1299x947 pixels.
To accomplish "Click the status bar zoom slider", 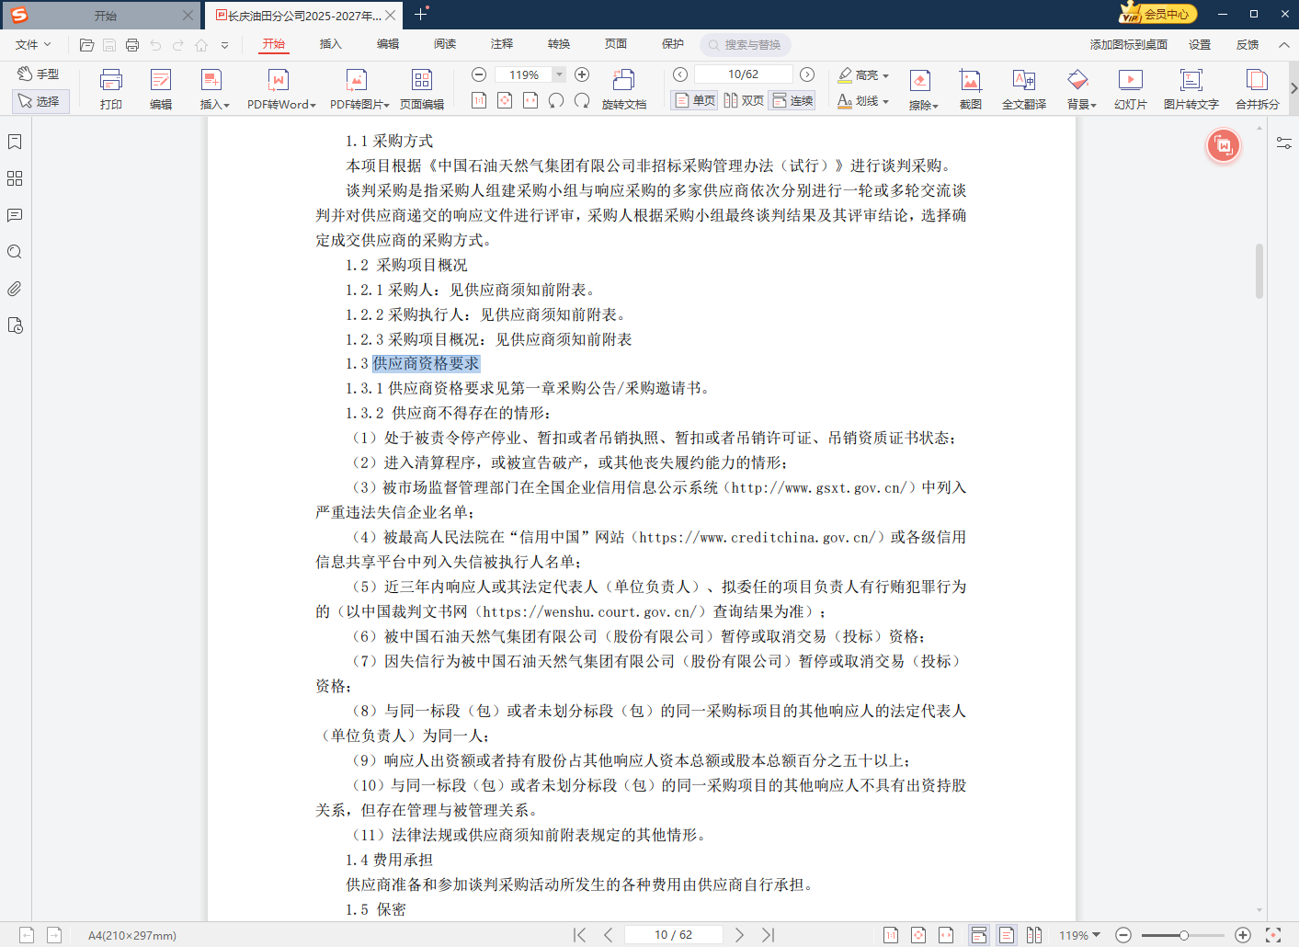I will pos(1183,935).
